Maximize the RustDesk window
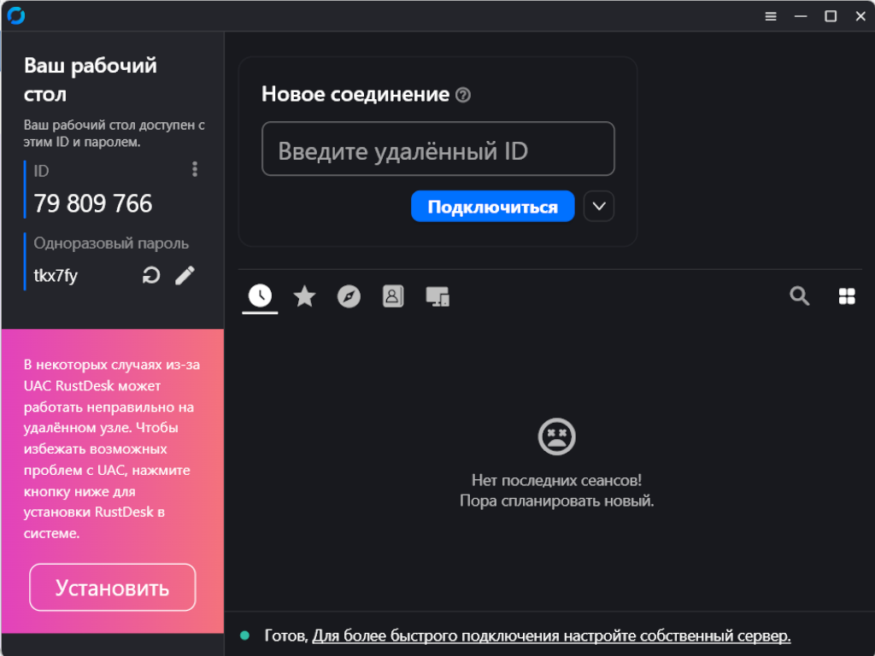875x656 pixels. pos(831,16)
